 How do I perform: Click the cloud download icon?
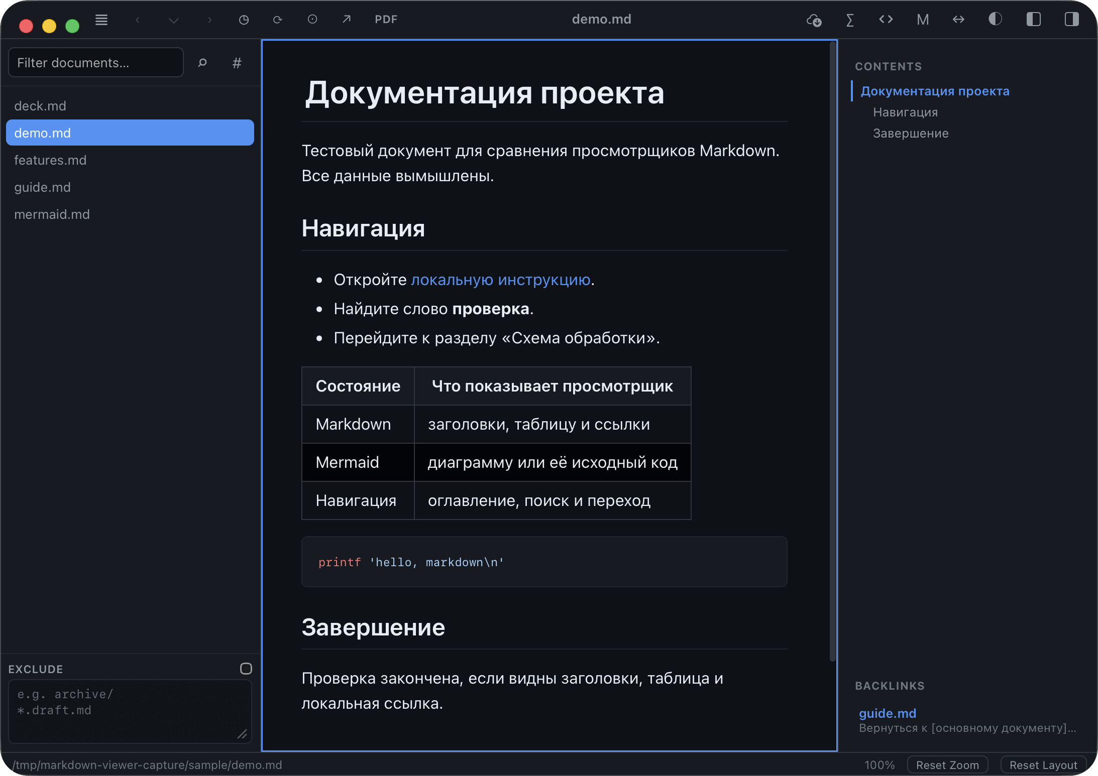[814, 20]
